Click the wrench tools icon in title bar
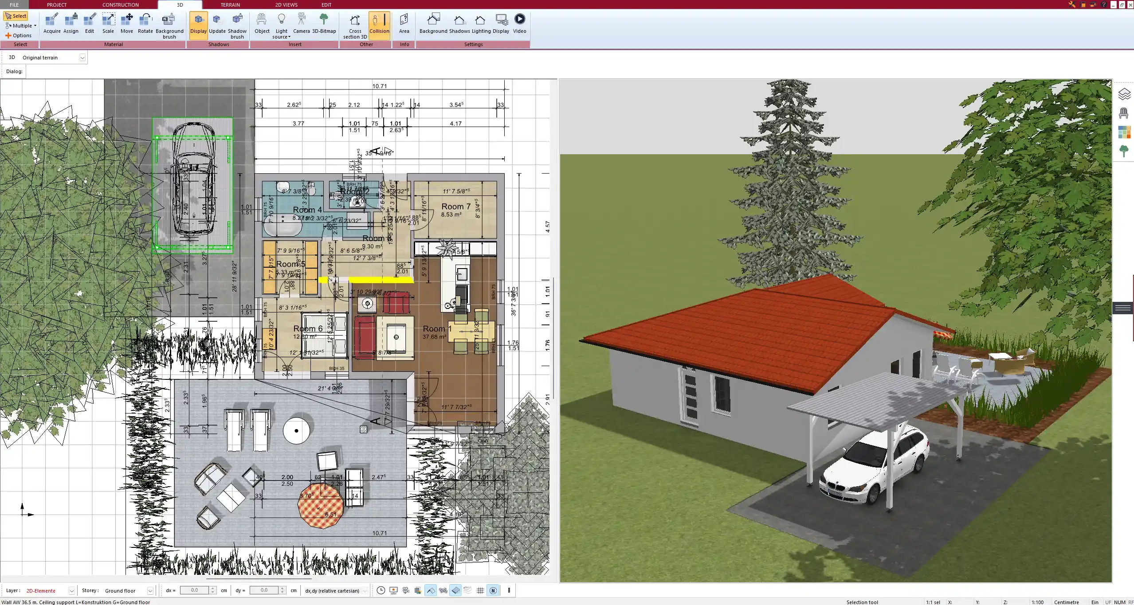The width and height of the screenshot is (1134, 605). (1072, 4)
